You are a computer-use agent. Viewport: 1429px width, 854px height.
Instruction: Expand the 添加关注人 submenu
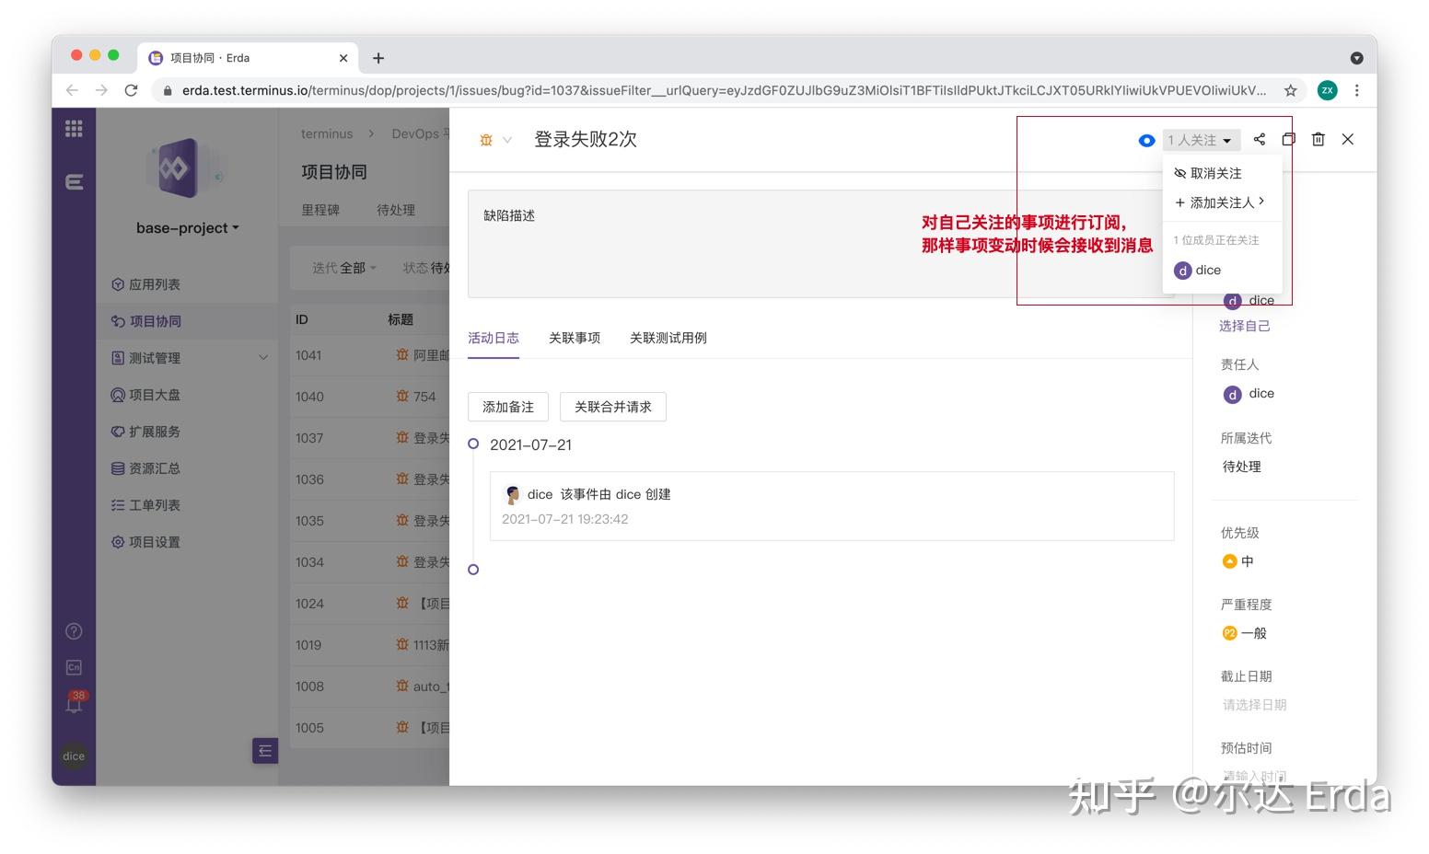(1220, 202)
